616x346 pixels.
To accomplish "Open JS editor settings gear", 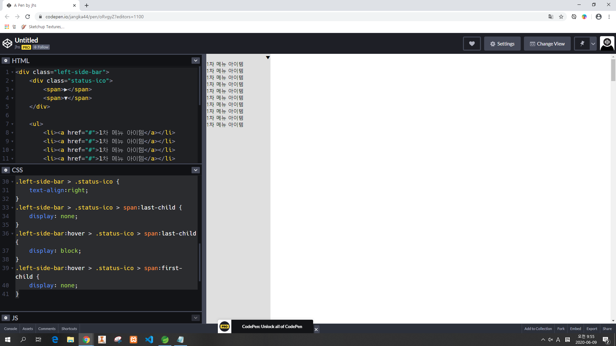I will coord(6,318).
